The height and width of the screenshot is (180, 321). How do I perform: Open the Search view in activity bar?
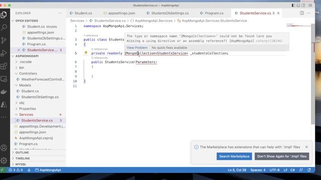tap(4, 27)
